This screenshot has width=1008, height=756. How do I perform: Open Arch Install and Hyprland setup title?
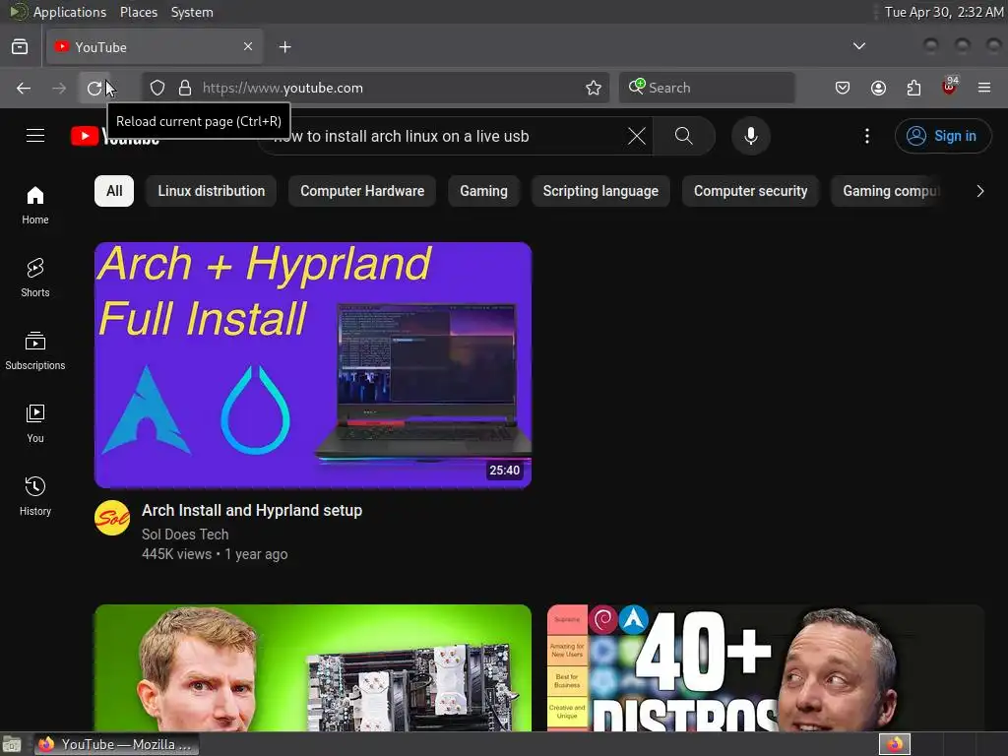[252, 511]
